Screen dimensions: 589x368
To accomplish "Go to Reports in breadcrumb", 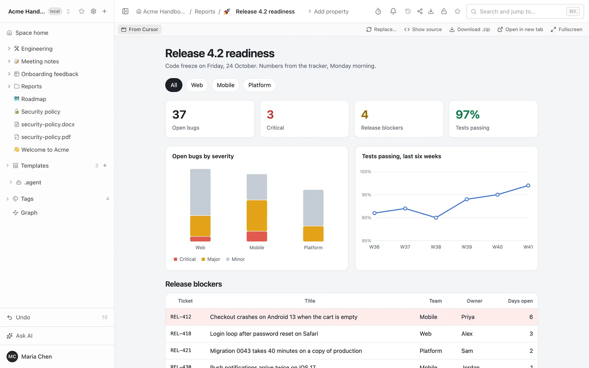I will [x=205, y=11].
